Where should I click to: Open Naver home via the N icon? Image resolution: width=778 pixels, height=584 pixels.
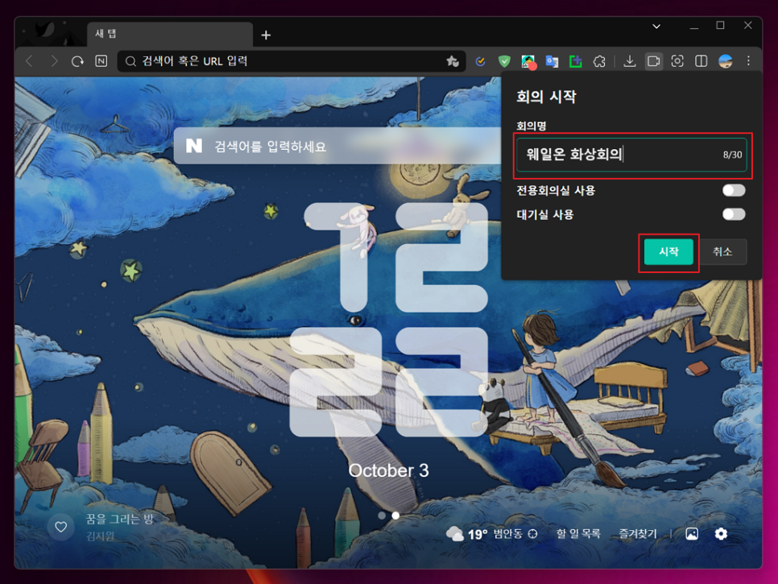(101, 61)
